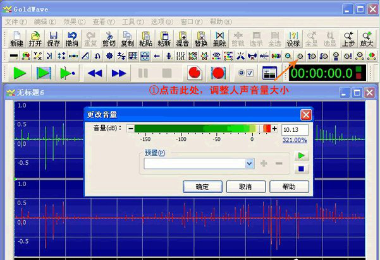Click the 确定 (OK) button
Image resolution: width=380 pixels, height=260 pixels.
(202, 187)
